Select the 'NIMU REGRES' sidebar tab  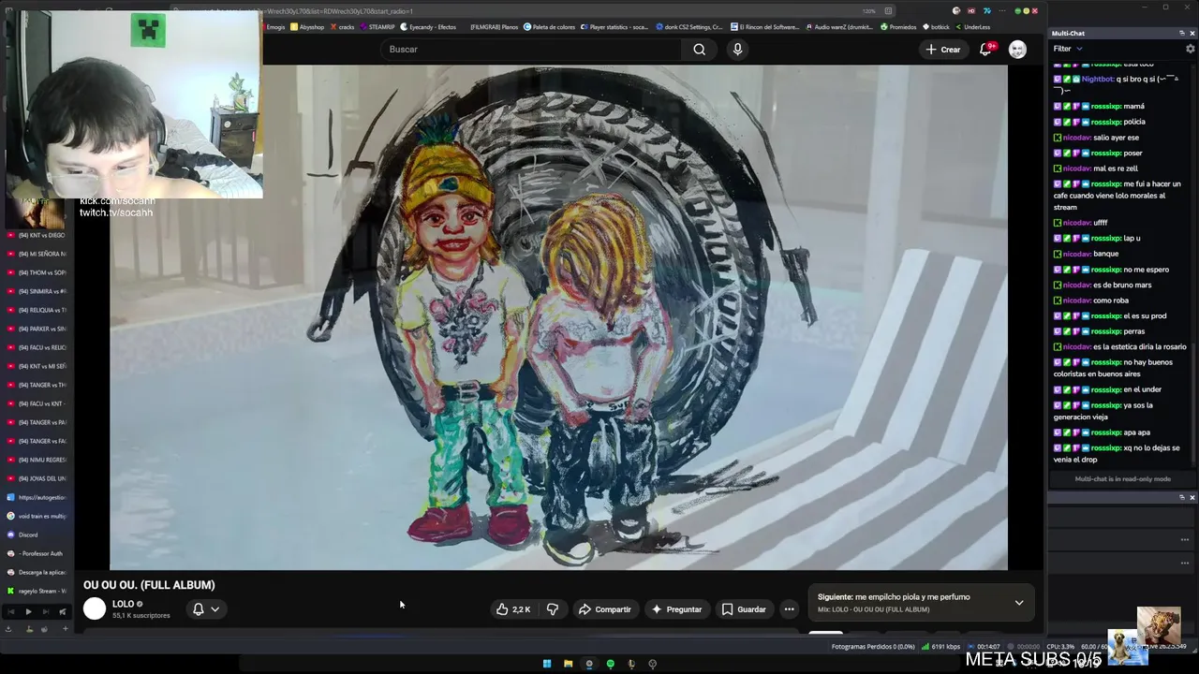coord(37,460)
